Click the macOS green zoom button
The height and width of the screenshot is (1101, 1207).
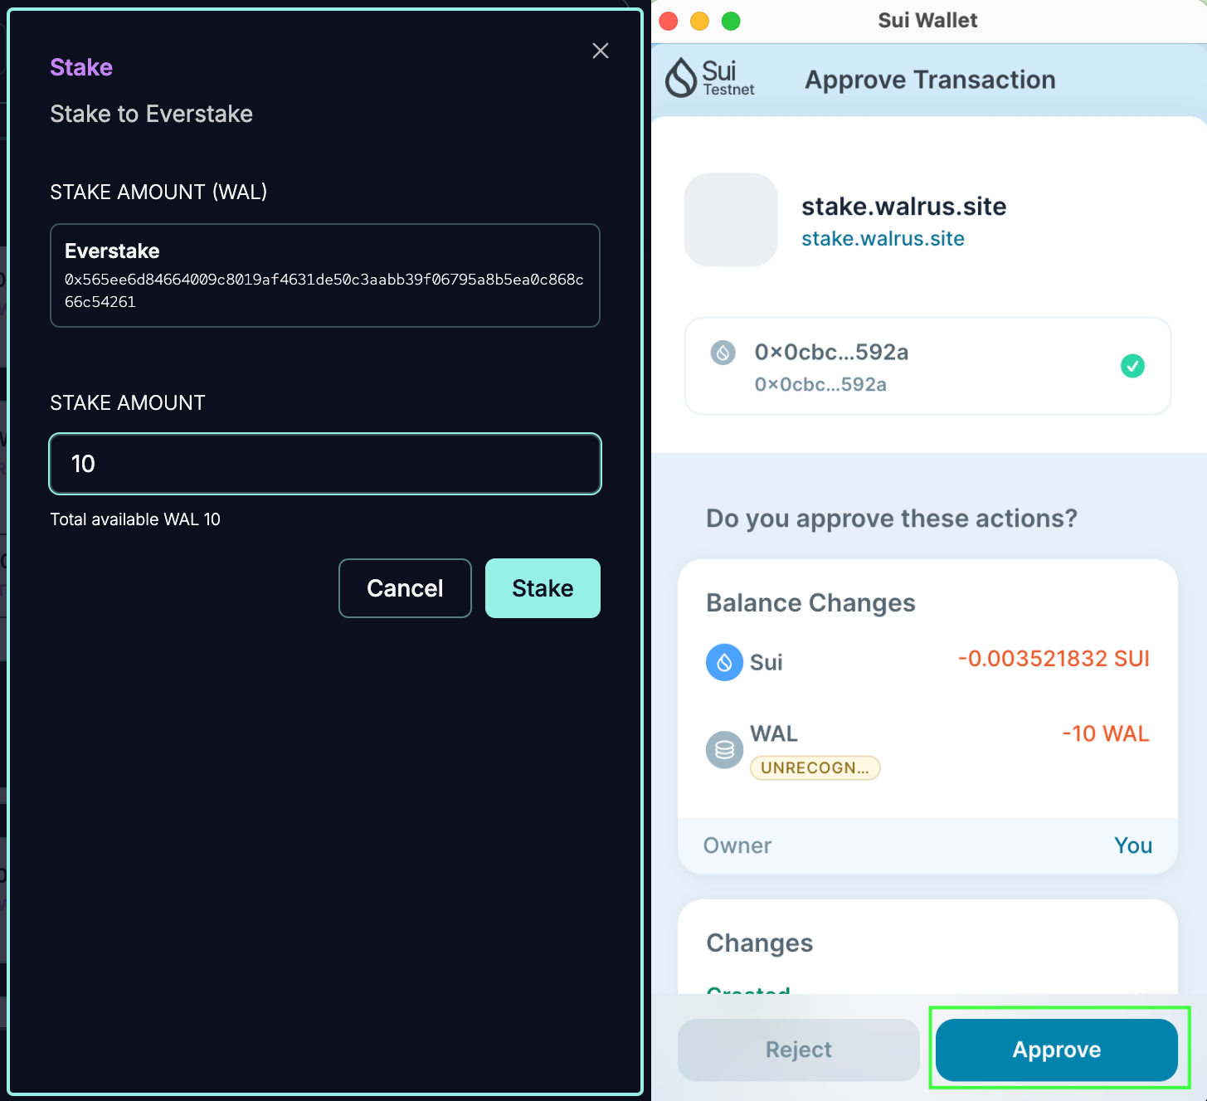(x=731, y=21)
